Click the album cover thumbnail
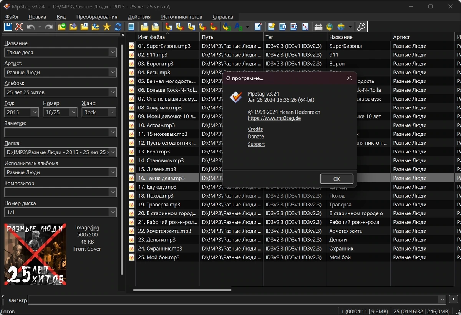The height and width of the screenshot is (315, 461). [35, 254]
